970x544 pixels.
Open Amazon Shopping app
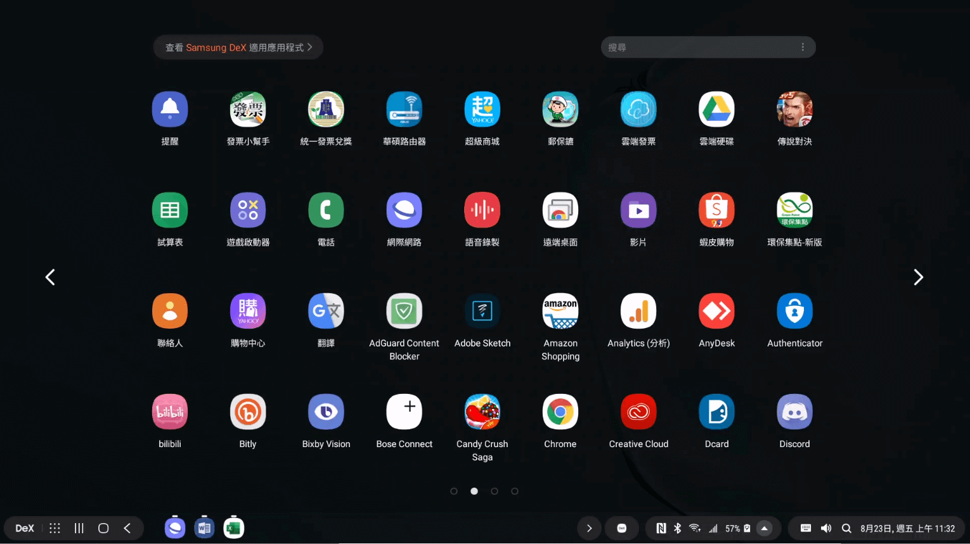point(560,311)
